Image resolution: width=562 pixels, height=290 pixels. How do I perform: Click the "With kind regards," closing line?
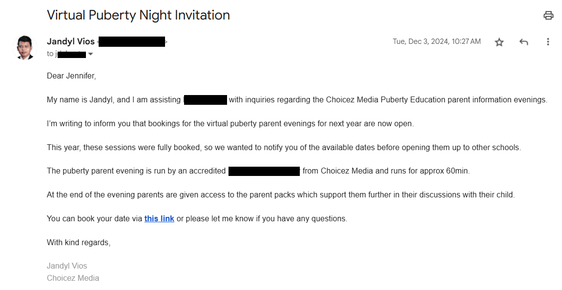(x=79, y=242)
